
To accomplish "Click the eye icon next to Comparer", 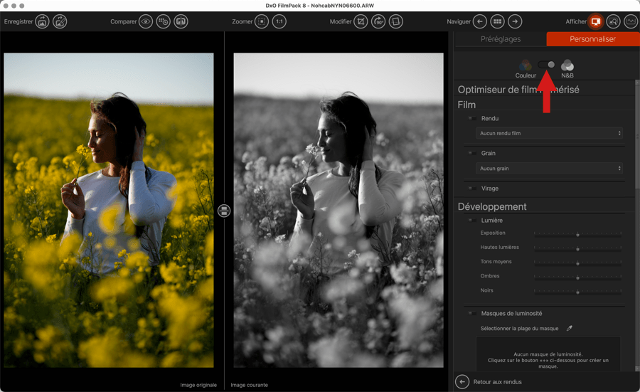I will click(146, 22).
